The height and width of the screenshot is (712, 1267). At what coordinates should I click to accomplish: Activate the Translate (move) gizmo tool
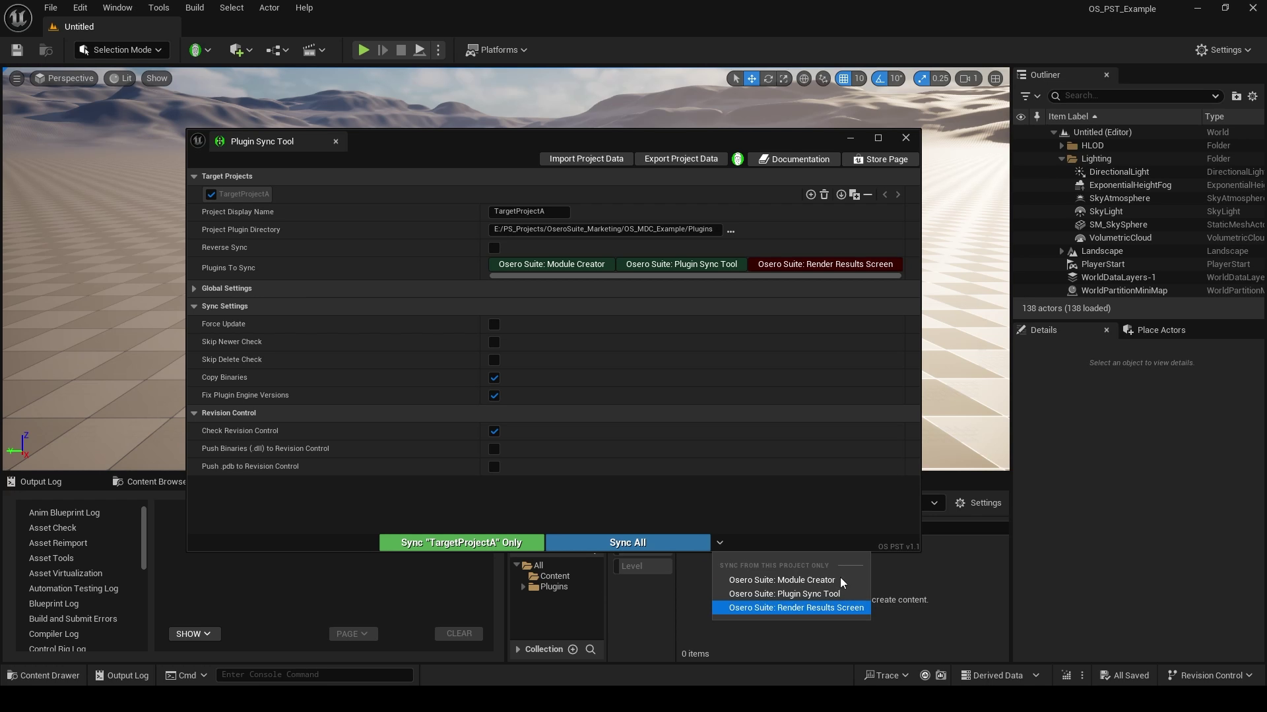[752, 78]
